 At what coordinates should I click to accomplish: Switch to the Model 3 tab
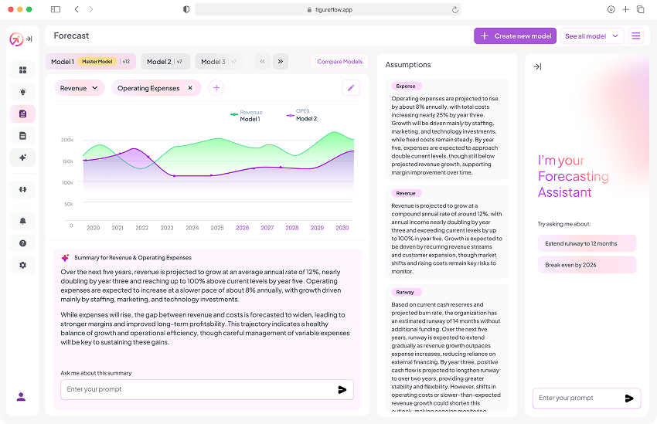pos(218,62)
